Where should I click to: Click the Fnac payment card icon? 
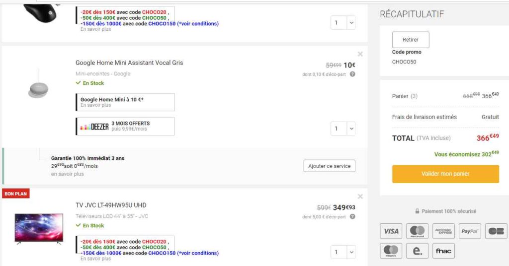pyautogui.click(x=443, y=251)
